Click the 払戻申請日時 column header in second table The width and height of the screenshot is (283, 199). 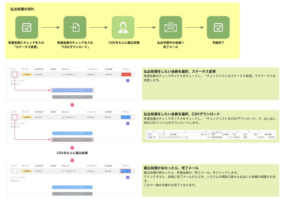point(39,112)
